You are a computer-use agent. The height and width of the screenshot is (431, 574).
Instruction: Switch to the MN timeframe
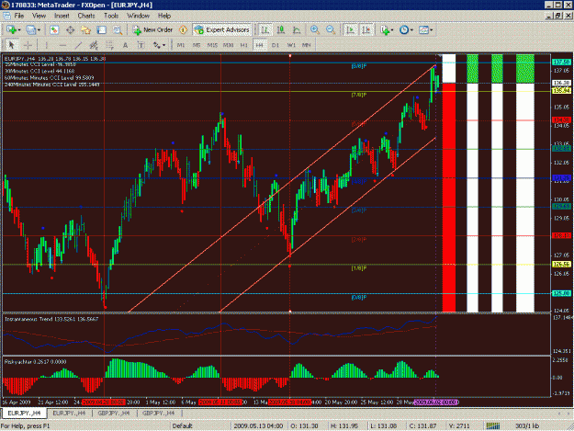click(307, 45)
